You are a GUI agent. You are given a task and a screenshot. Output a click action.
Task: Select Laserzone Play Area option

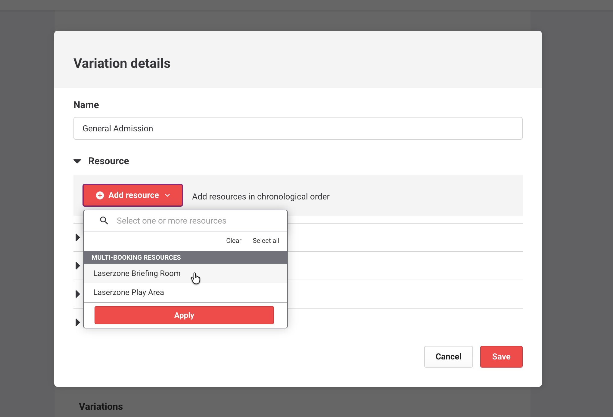tap(129, 292)
